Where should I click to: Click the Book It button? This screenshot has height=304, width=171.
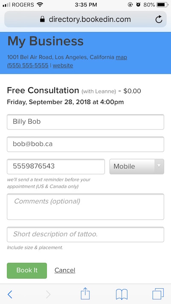[27, 271]
